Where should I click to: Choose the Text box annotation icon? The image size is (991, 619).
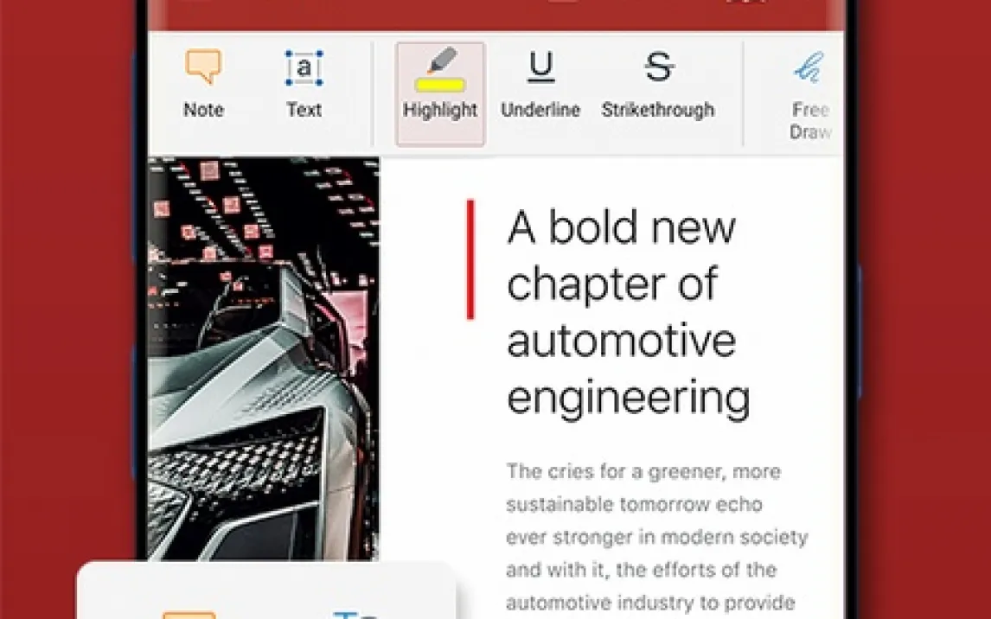[x=304, y=68]
